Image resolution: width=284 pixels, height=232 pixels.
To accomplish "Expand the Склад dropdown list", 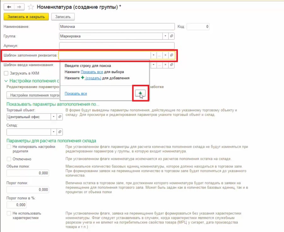I will pos(54,132).
